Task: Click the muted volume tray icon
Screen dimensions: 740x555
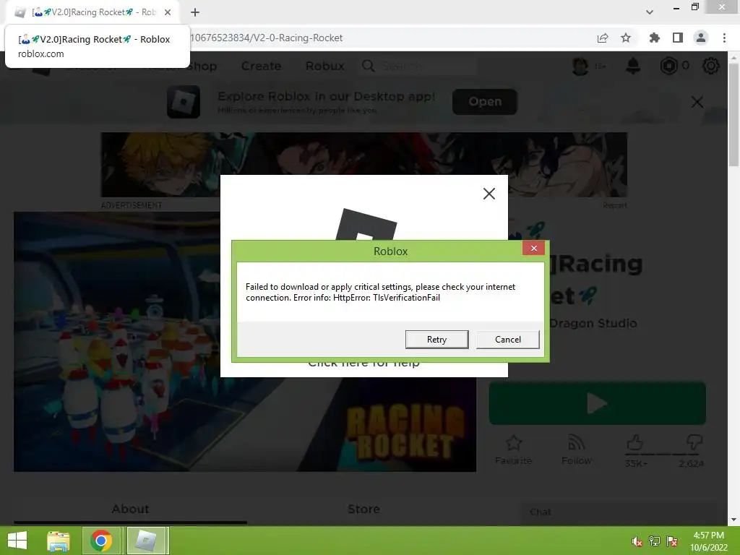Action: 637,541
